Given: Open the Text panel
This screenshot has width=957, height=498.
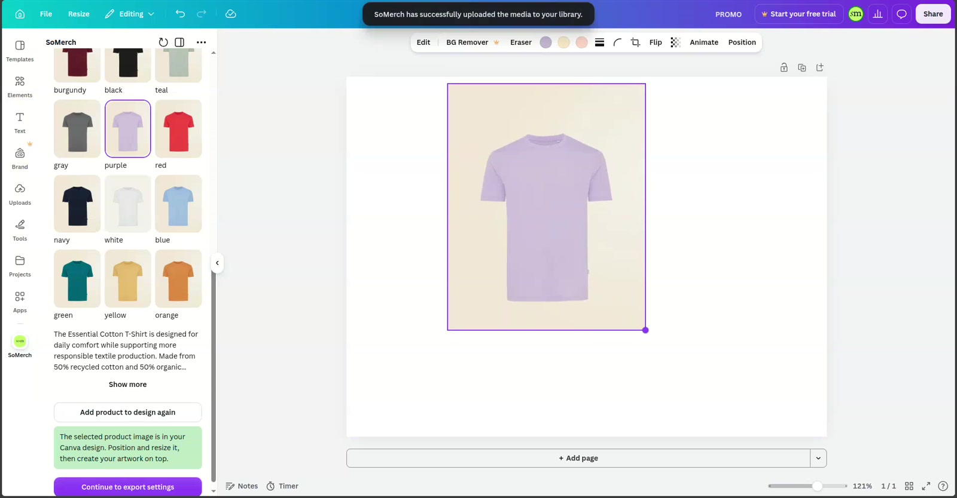Looking at the screenshot, I should [20, 122].
